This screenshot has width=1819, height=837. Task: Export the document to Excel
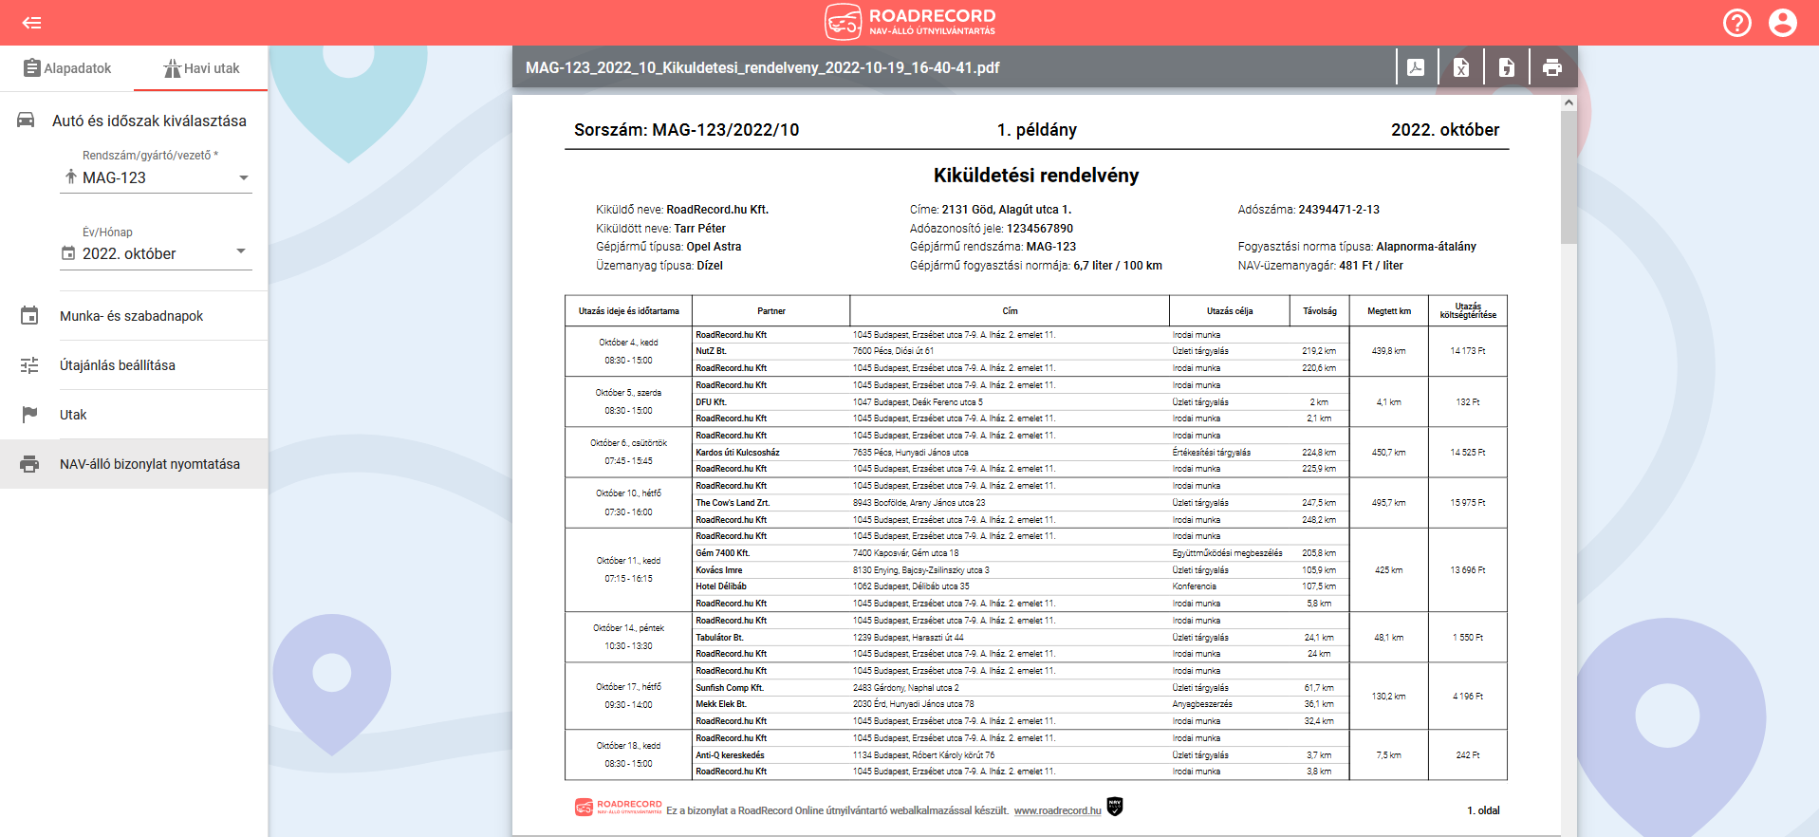[1461, 67]
